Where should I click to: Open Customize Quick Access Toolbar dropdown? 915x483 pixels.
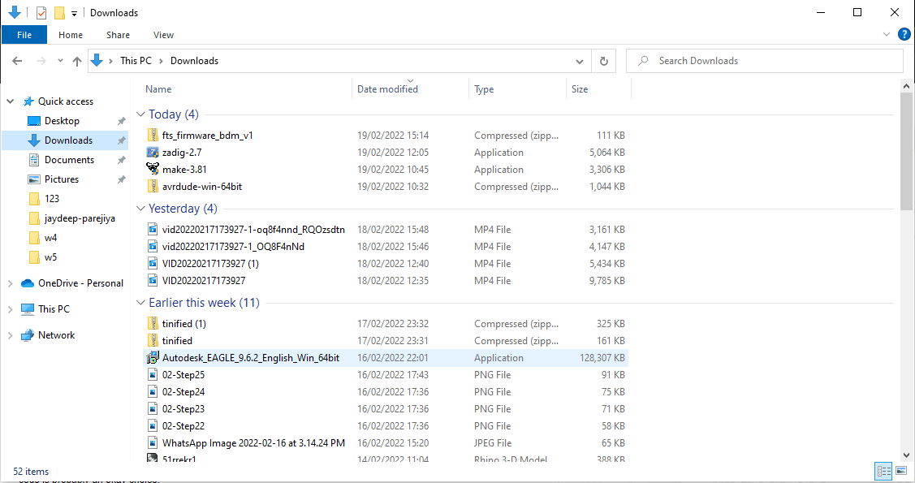[74, 13]
